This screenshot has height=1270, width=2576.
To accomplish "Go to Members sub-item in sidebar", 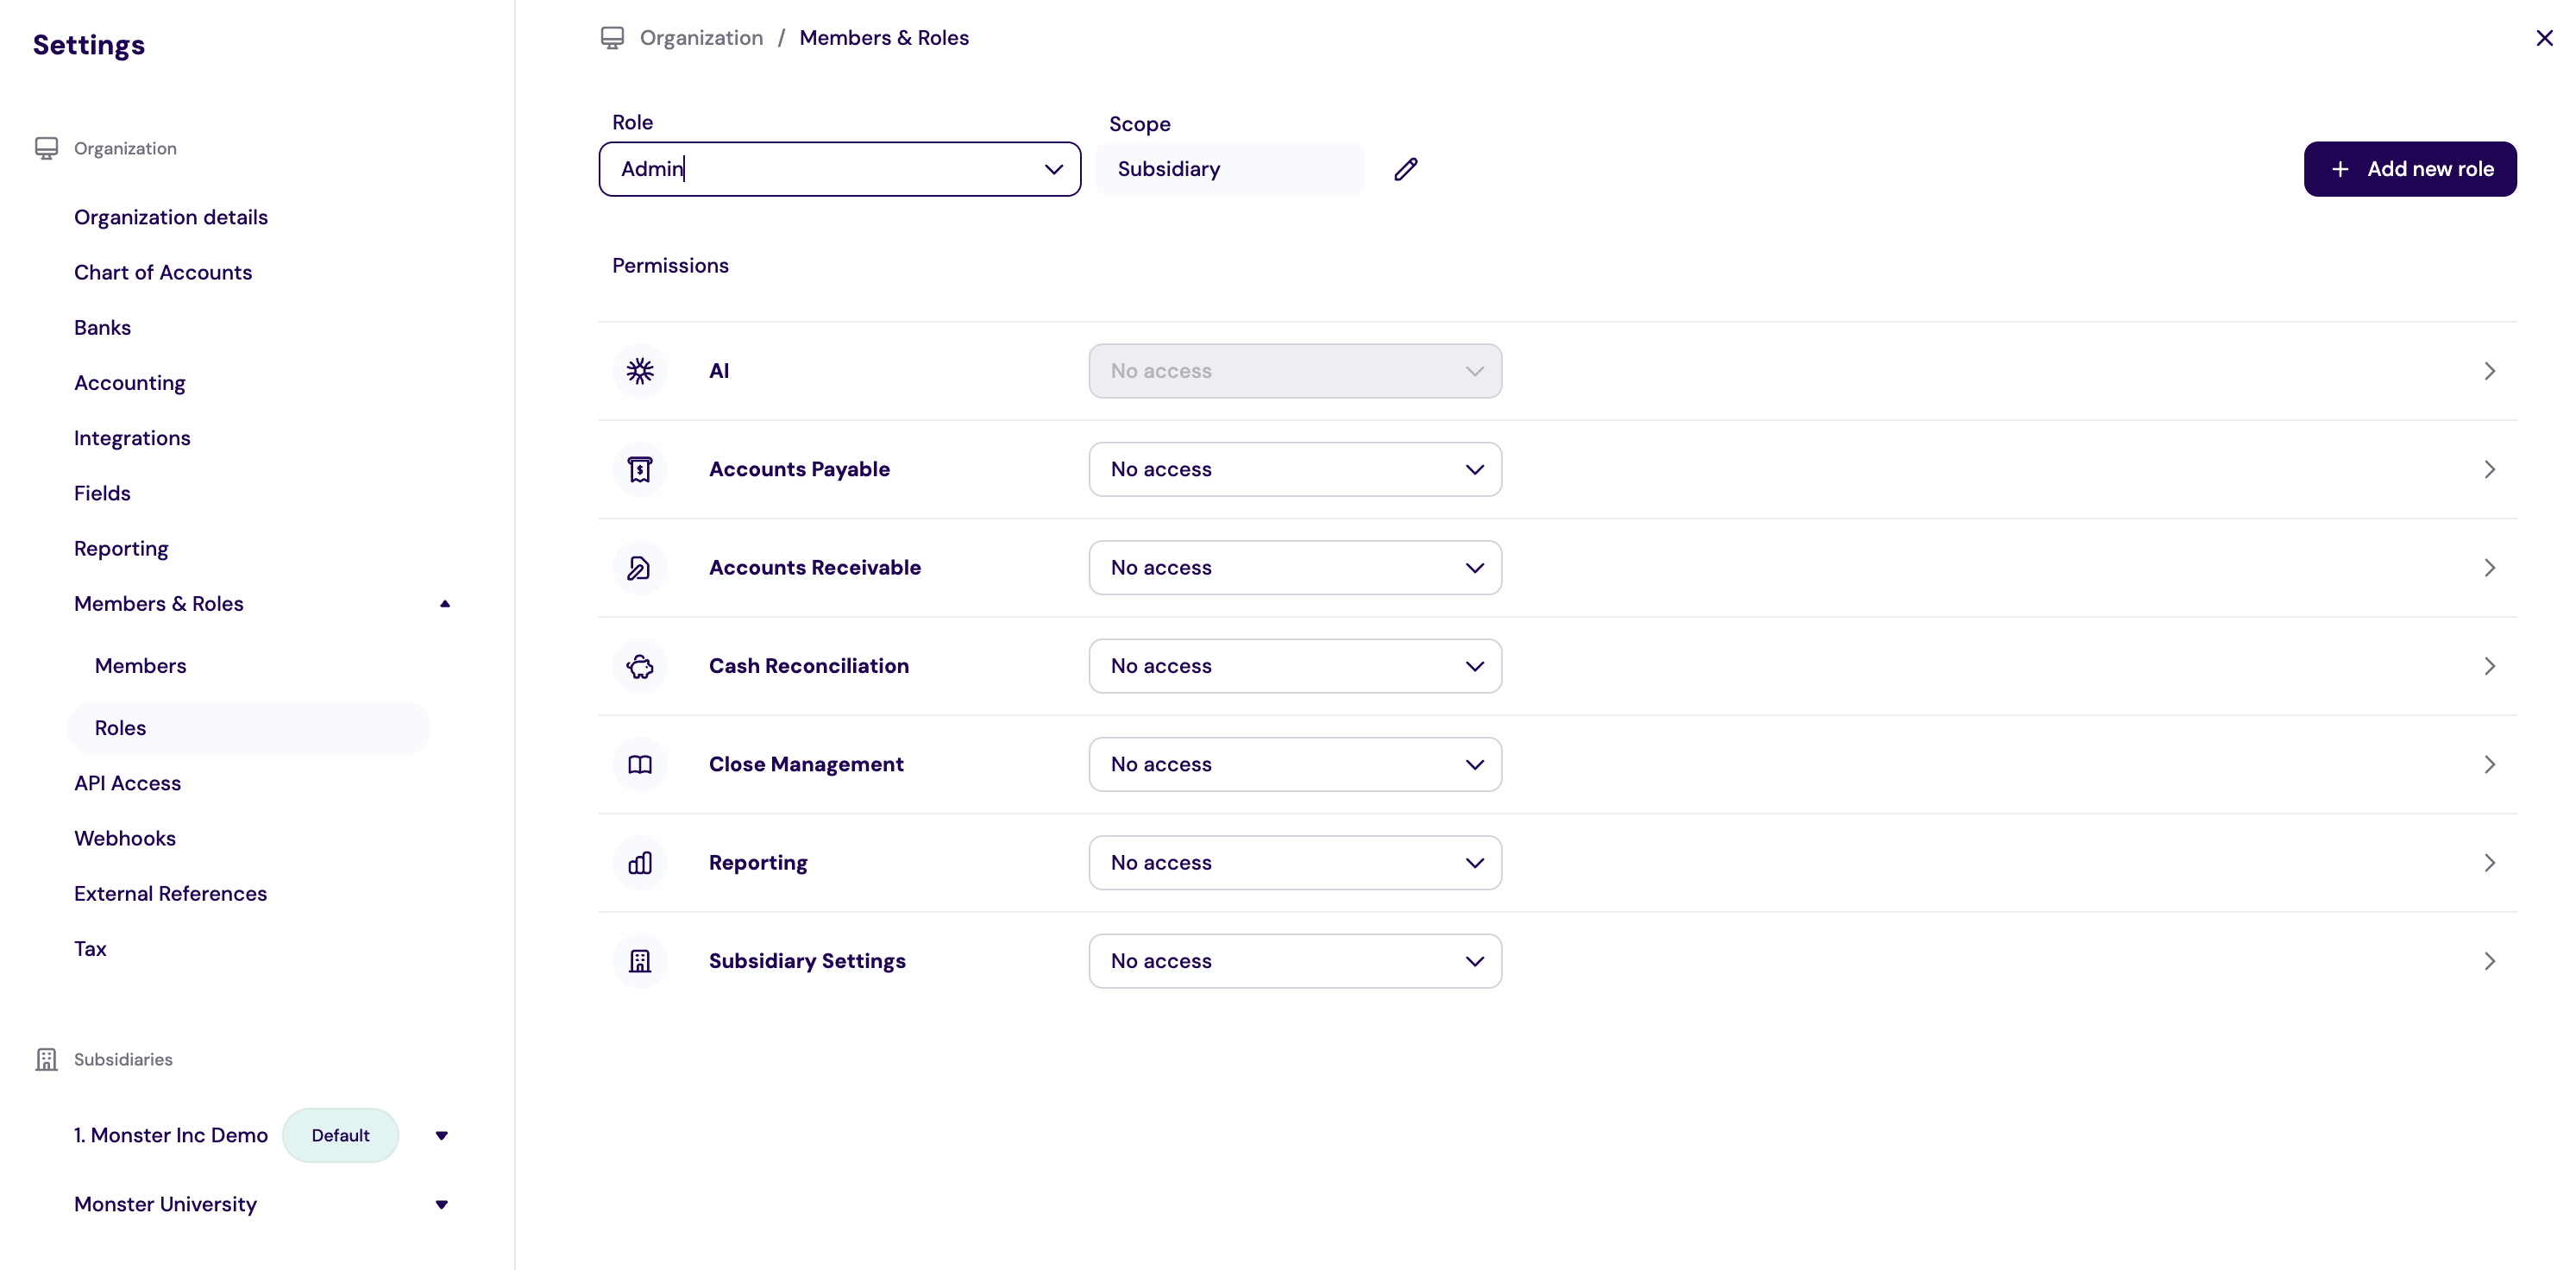I will [x=140, y=666].
